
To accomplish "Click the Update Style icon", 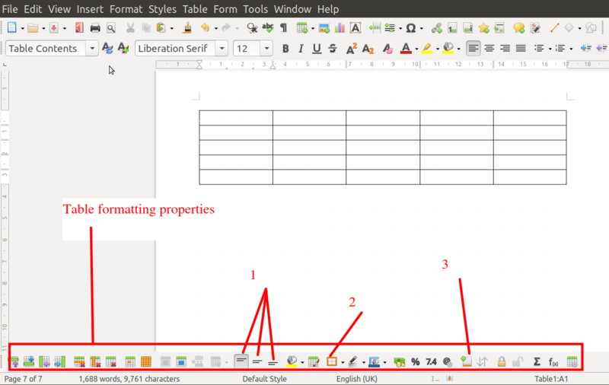I will click(107, 49).
